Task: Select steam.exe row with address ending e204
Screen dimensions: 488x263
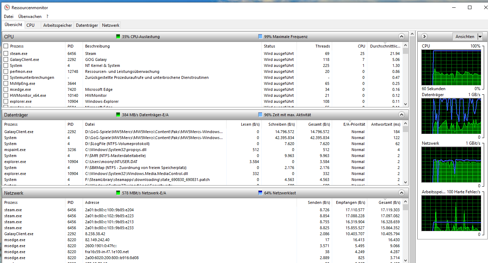Action: click(203, 210)
